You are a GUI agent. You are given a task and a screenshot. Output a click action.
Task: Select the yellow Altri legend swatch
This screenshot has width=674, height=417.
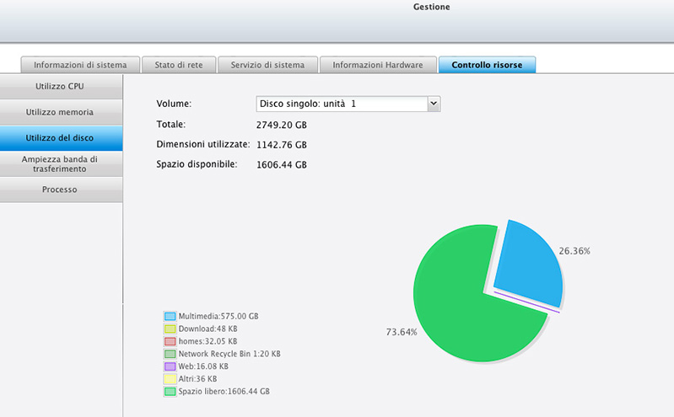coord(170,379)
